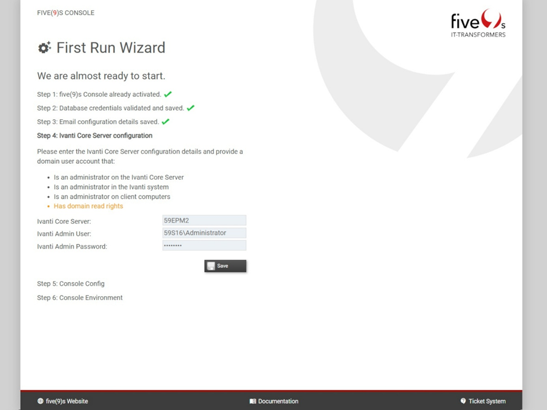Viewport: 547px width, 410px height.
Task: Click 'Step 2: Database credentials validated and saved.'
Action: coord(111,108)
